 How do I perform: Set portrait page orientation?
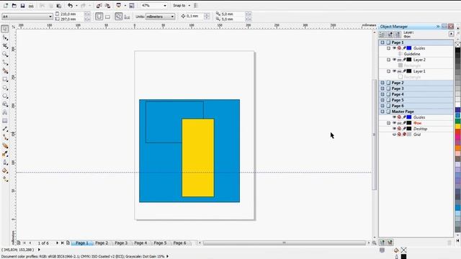point(99,17)
